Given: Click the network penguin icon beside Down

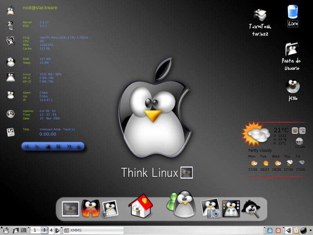Looking at the screenshot, I should tap(11, 96).
